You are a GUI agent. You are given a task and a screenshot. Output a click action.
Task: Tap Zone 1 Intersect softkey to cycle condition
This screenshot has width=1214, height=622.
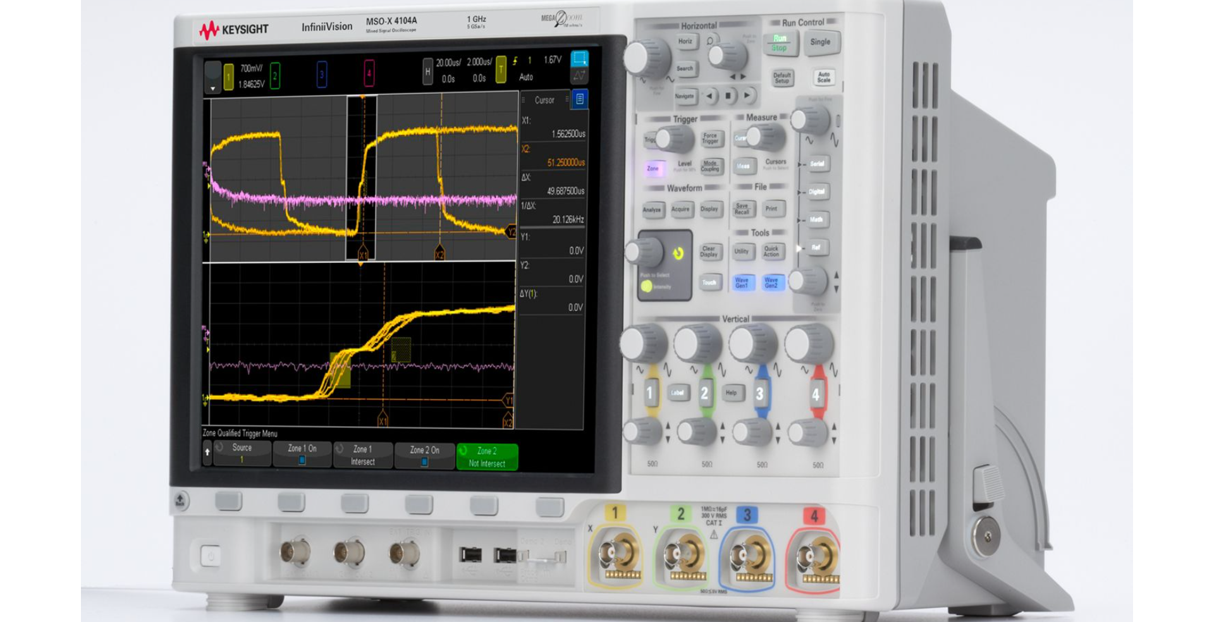coord(362,454)
